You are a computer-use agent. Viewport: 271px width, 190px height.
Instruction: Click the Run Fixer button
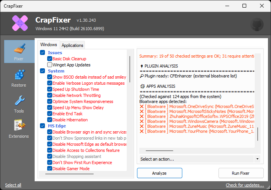coord(241,173)
